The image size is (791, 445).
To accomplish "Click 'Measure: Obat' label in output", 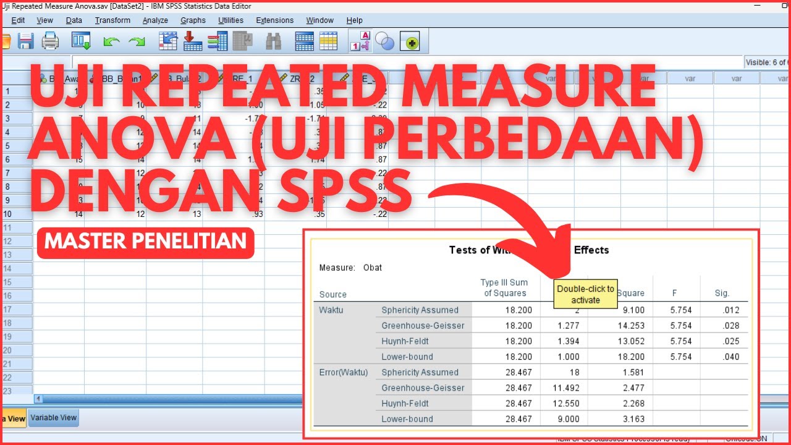I will coord(350,268).
